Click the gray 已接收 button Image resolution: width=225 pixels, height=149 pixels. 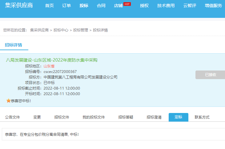210,75
